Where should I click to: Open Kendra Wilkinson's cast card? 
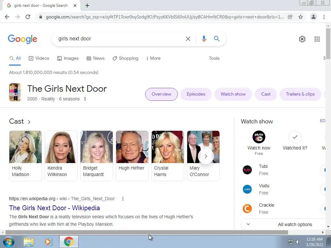click(x=61, y=156)
